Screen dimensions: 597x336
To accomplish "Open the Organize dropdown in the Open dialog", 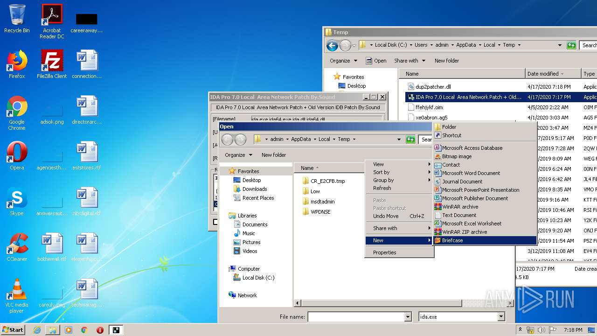I will click(238, 155).
